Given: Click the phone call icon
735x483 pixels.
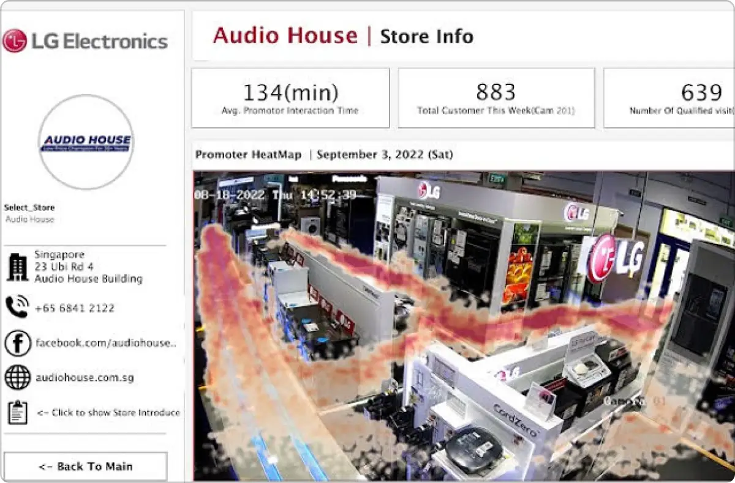Looking at the screenshot, I should point(17,308).
